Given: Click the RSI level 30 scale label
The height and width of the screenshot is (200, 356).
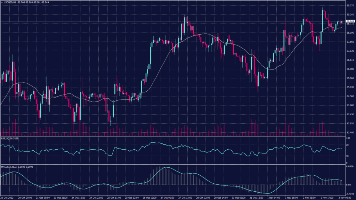Looking at the screenshot, I should click(x=347, y=156).
